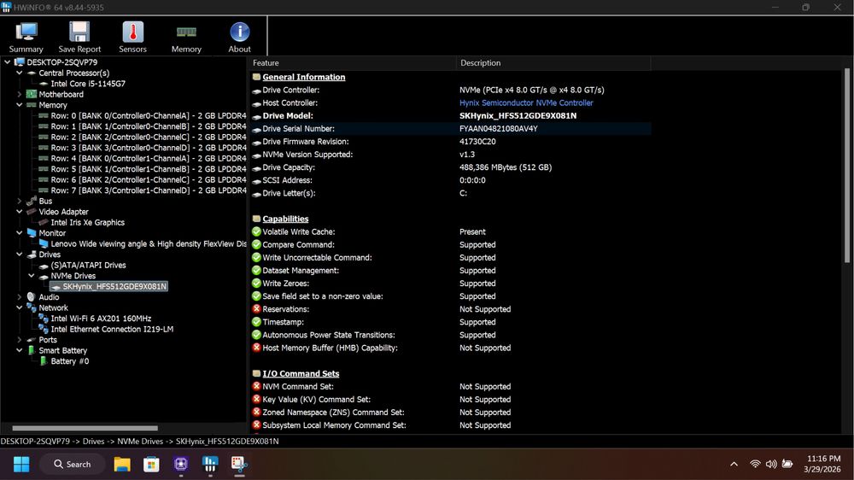Show hidden system tray icons
Viewport: 854px width, 480px height.
click(x=734, y=465)
